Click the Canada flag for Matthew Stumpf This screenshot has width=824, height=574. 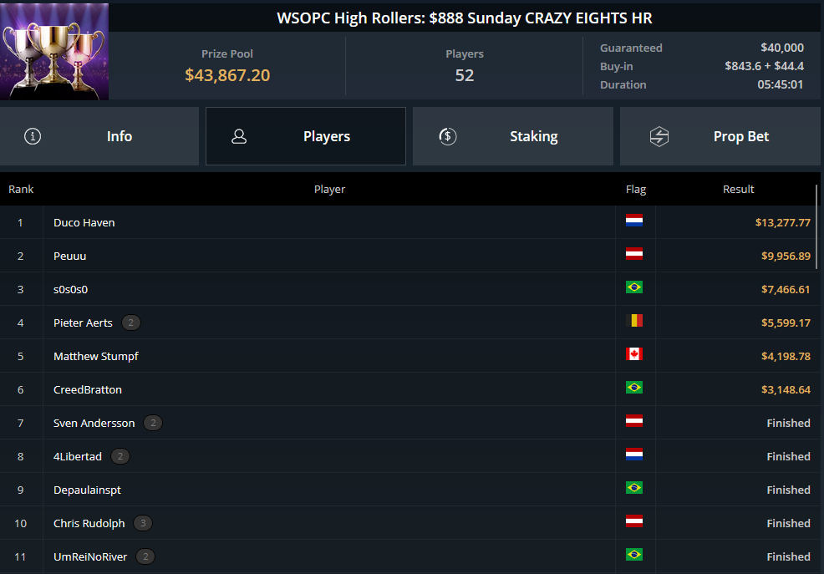[x=634, y=355]
